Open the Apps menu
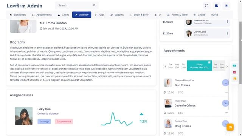The width and height of the screenshot is (242, 136). pyautogui.click(x=99, y=15)
